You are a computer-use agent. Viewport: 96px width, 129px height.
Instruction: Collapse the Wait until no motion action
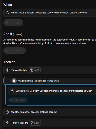[x=8, y=81]
